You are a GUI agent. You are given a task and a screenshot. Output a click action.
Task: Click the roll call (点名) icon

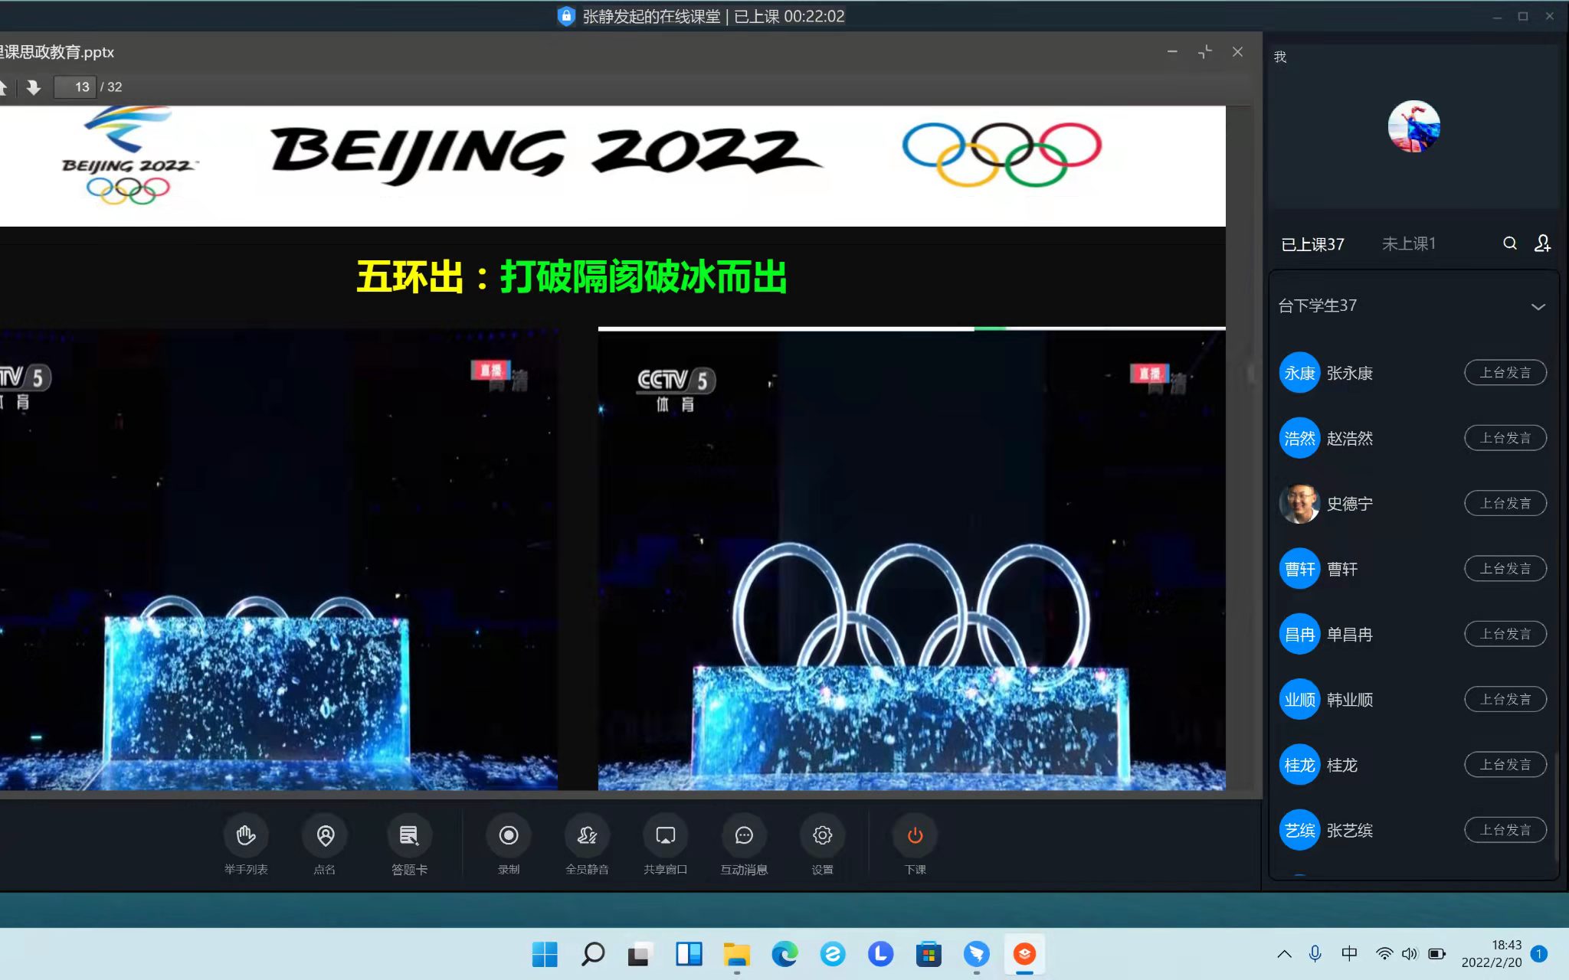click(325, 836)
